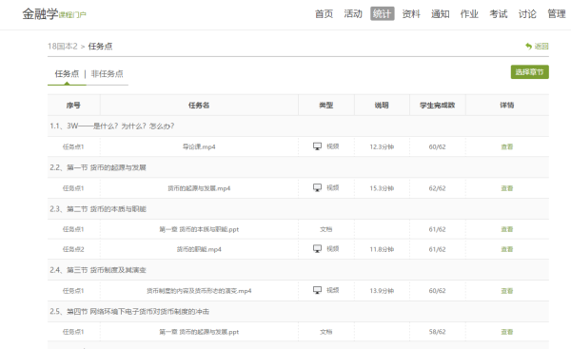Image resolution: width=571 pixels, height=349 pixels.
Task: Click the 15.3分钟 duration value
Action: (x=382, y=188)
